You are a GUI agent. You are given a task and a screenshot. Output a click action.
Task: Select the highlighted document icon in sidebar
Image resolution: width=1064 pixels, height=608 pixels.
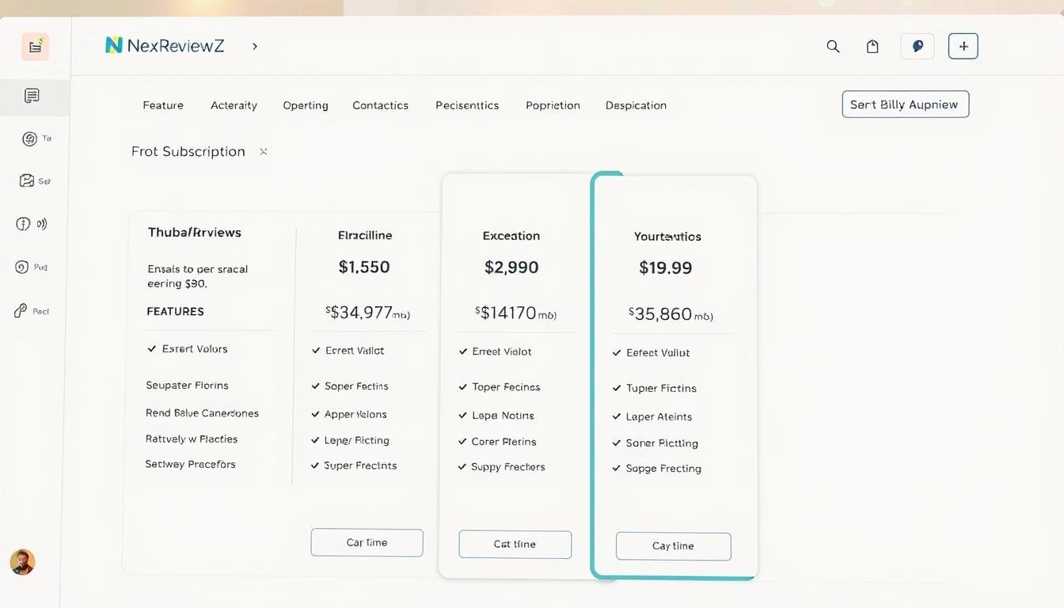pos(32,97)
